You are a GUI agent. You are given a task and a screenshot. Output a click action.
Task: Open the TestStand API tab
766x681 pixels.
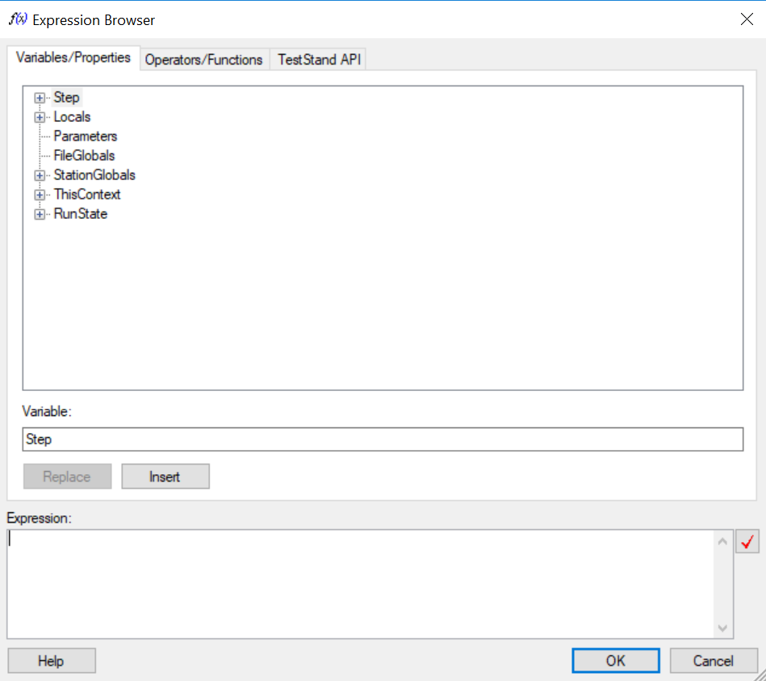click(319, 60)
